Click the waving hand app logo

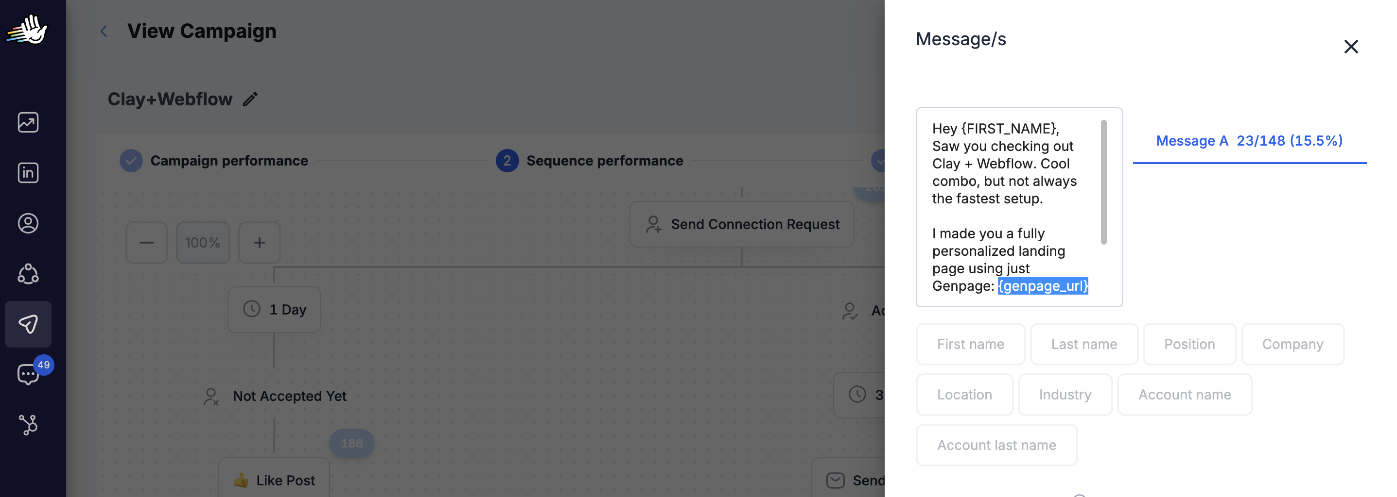coord(27,30)
